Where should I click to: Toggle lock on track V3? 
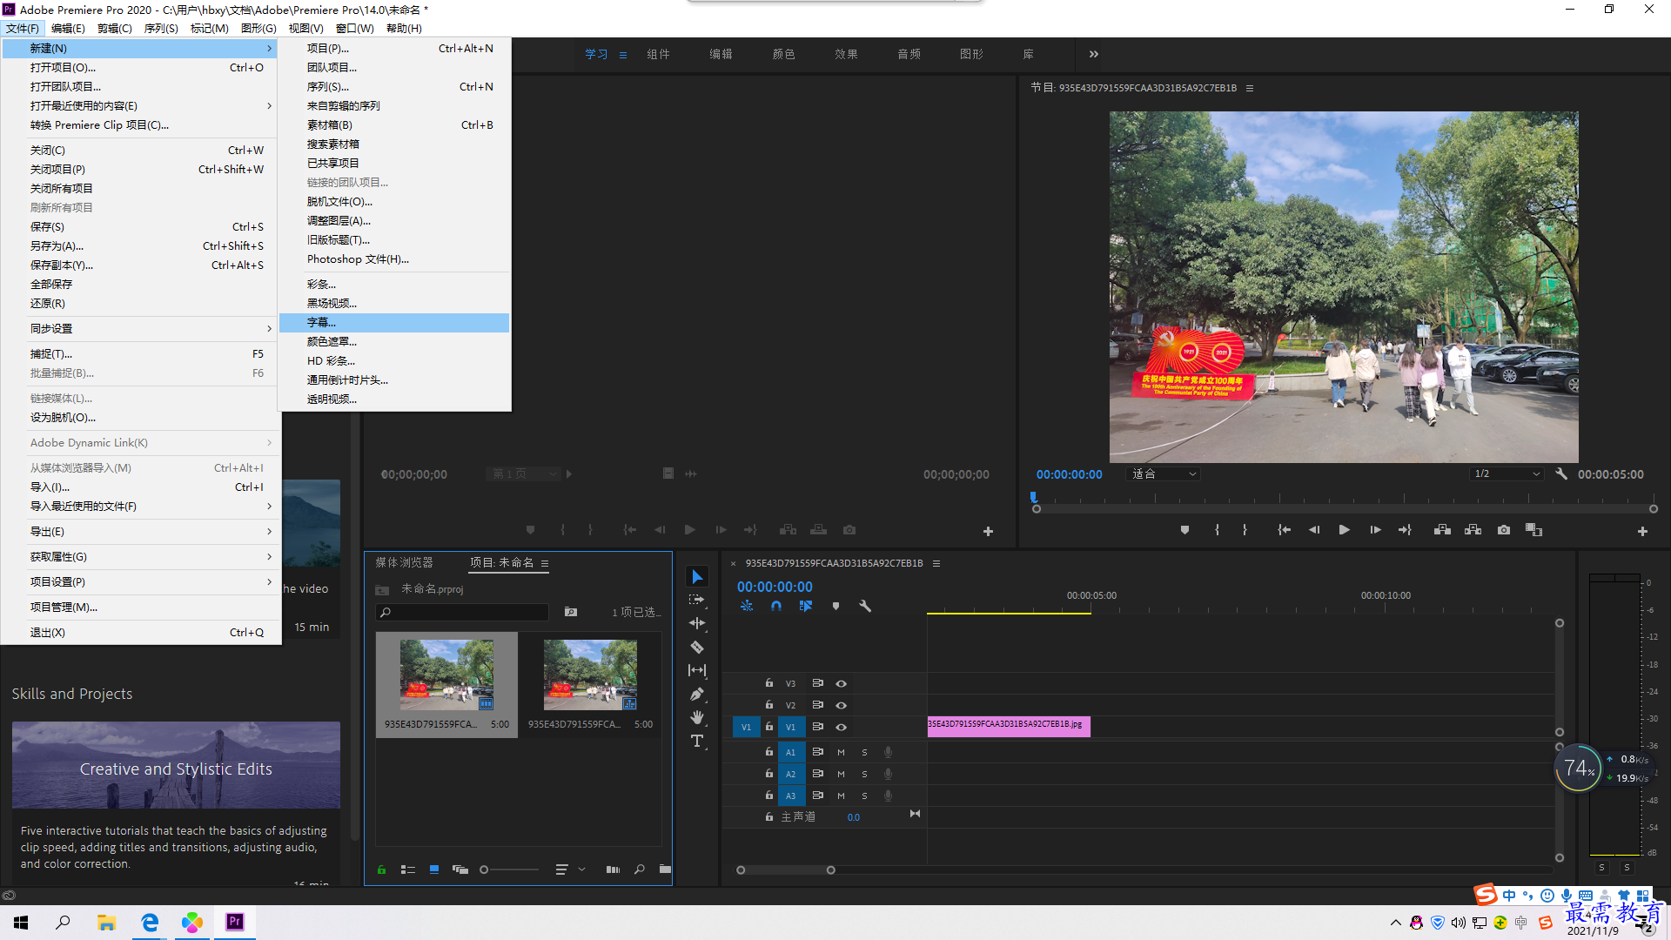[x=768, y=683]
